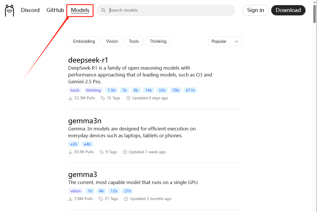Select the 27b tag of gemma3

coord(127,191)
